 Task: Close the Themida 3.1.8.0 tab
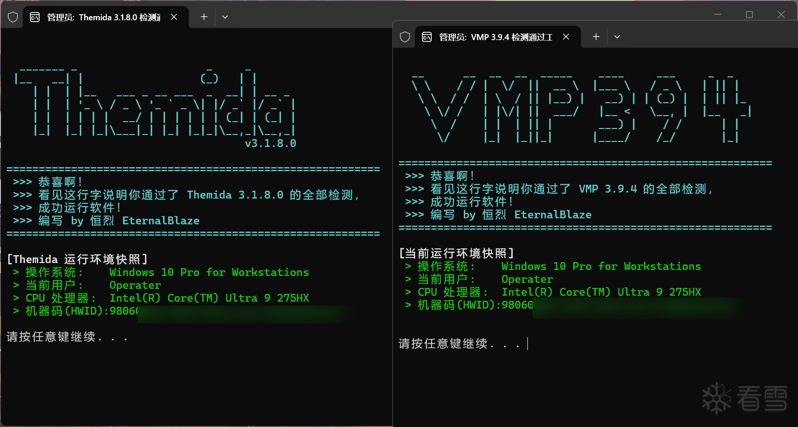(x=174, y=17)
